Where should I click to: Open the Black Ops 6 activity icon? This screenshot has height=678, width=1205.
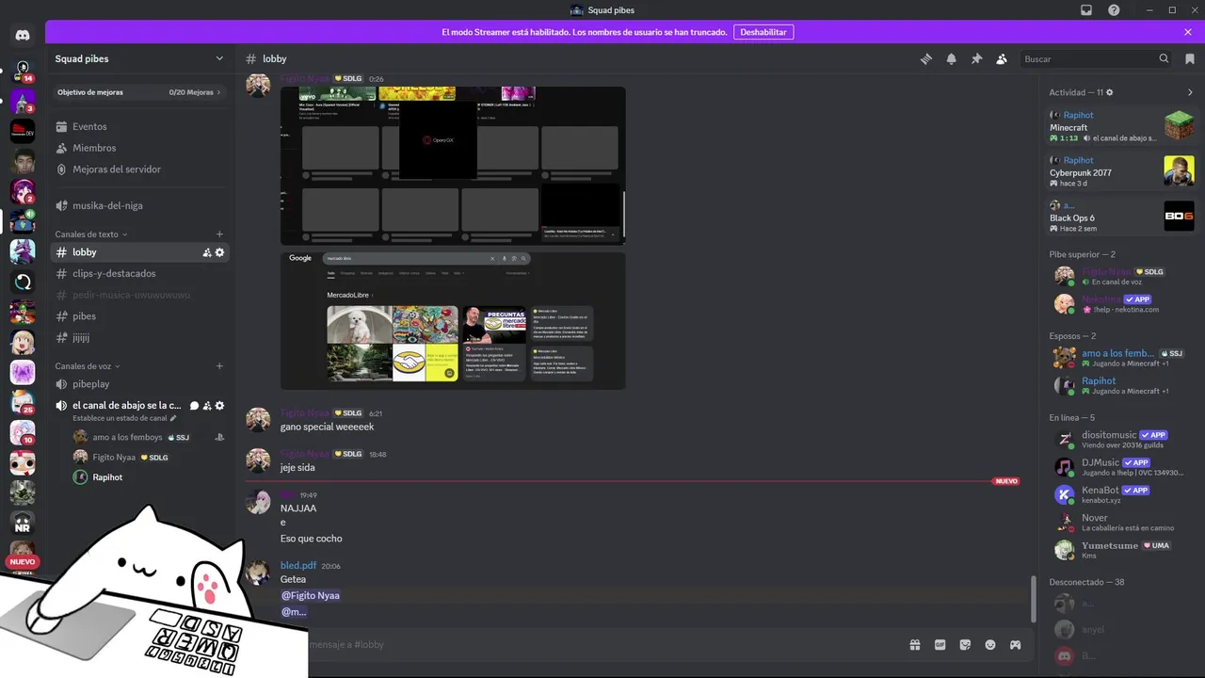(1179, 216)
